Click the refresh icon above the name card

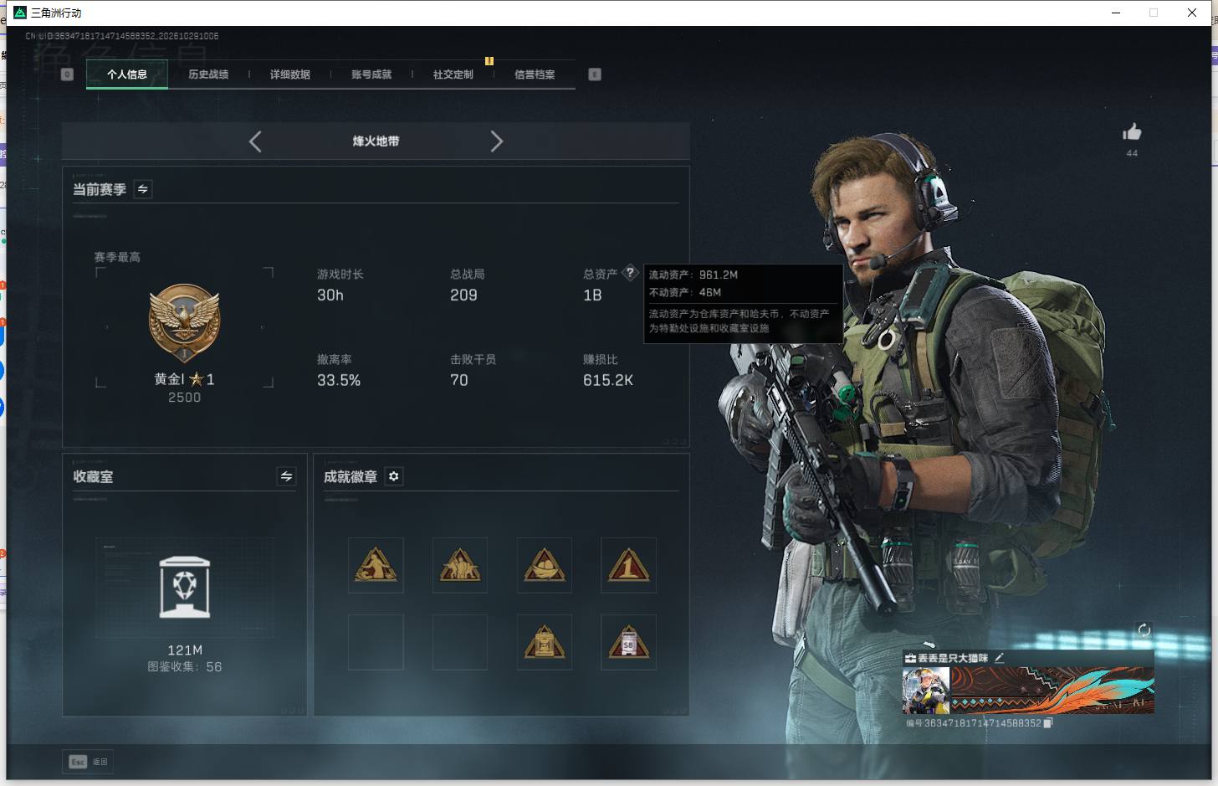pos(1144,630)
